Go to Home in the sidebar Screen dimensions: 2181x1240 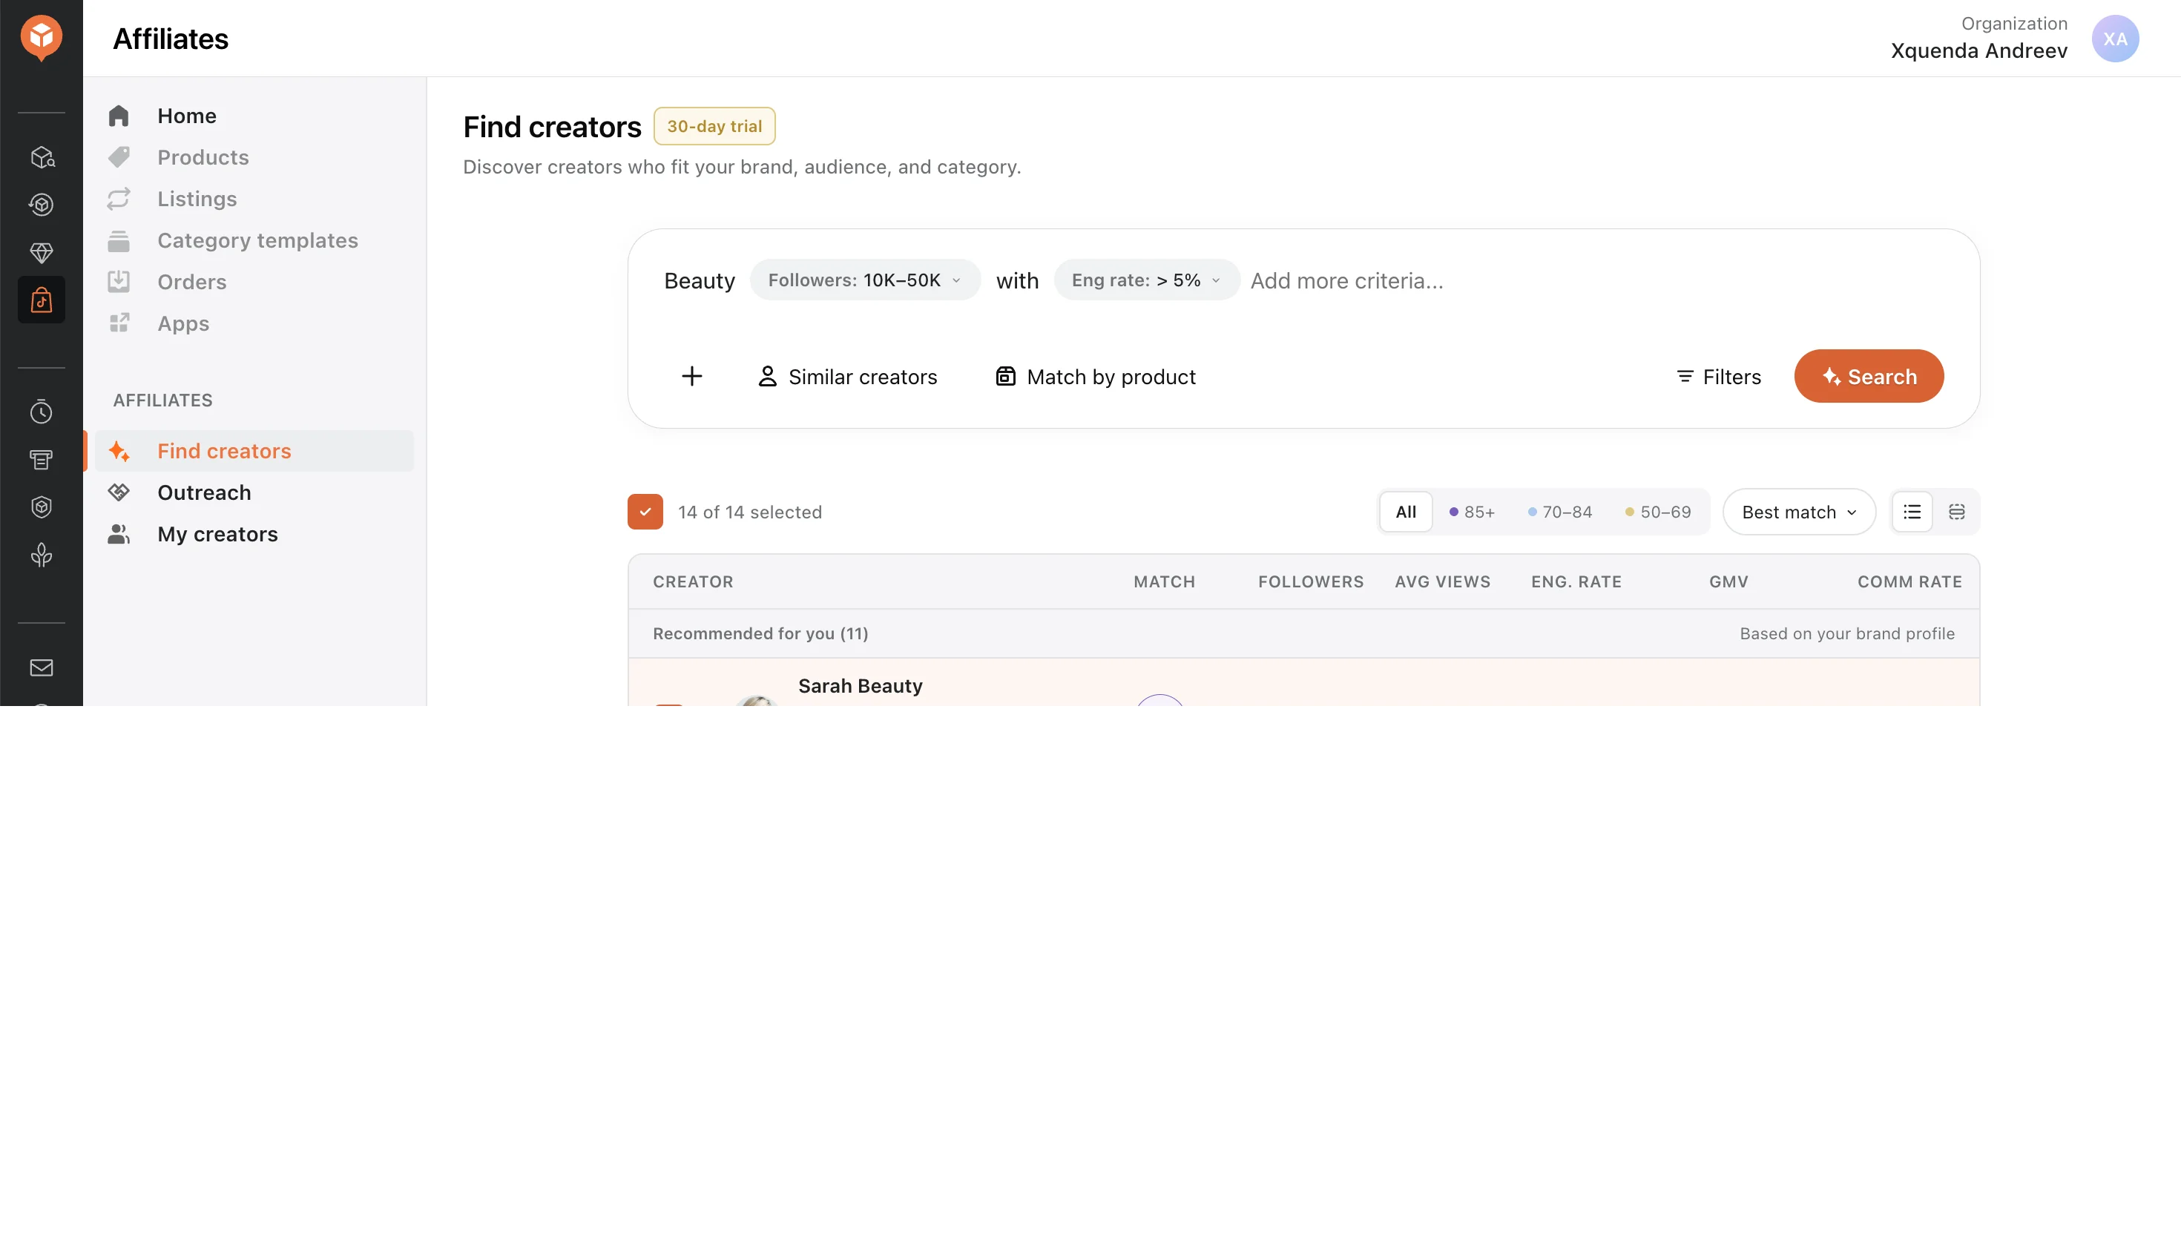186,116
